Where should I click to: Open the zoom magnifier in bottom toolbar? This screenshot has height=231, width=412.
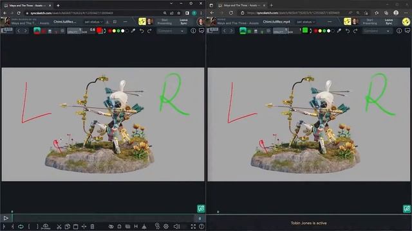point(157,226)
